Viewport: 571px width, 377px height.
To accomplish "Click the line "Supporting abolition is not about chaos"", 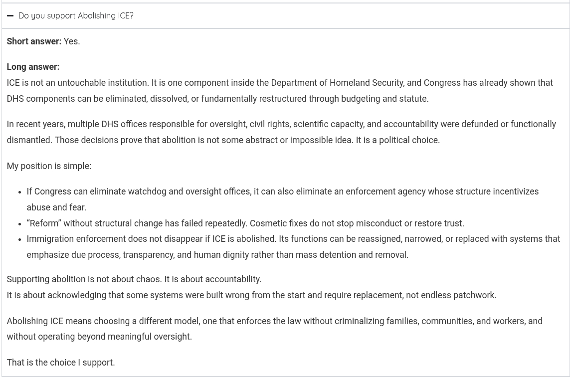I will coord(134,279).
